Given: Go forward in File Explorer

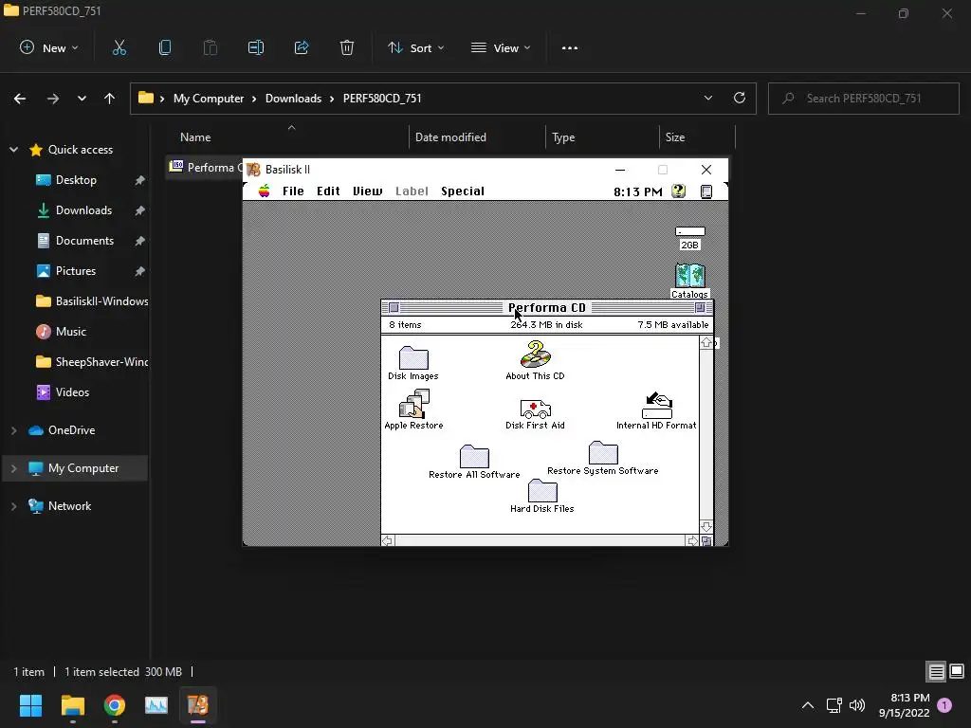Looking at the screenshot, I should click(x=53, y=98).
